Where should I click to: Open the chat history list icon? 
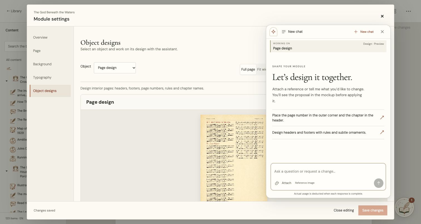(x=284, y=32)
